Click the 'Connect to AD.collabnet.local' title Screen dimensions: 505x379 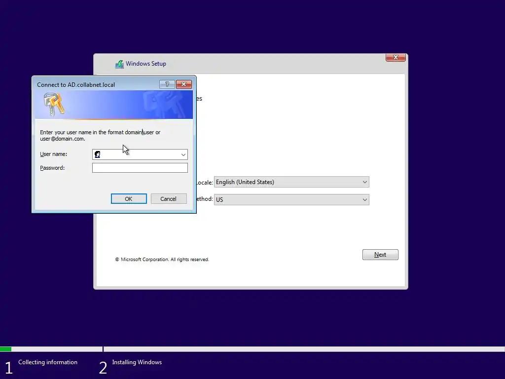coord(75,85)
